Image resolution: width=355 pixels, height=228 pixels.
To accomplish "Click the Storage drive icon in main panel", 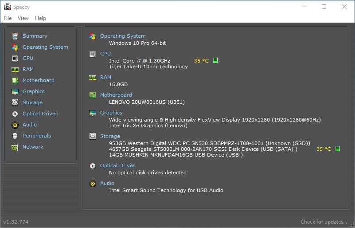I will (x=93, y=137).
